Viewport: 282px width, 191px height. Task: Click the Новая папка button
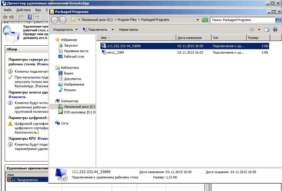point(128,30)
